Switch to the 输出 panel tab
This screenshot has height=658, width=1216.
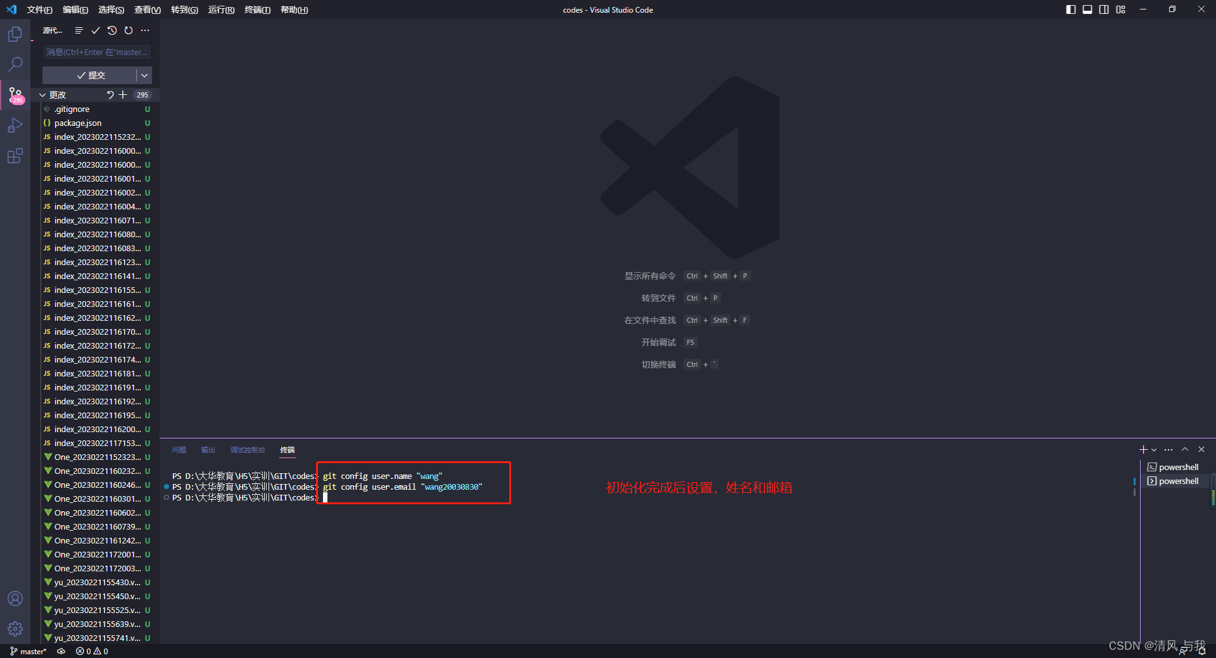pos(208,450)
